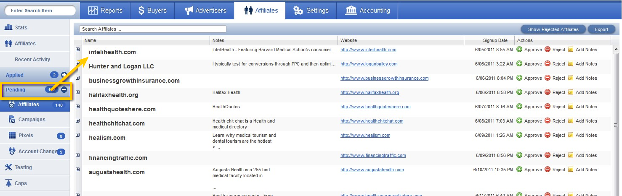Expand the halifaxhealth.org row details
Viewport: 622px width, 196px height.
pos(77,92)
